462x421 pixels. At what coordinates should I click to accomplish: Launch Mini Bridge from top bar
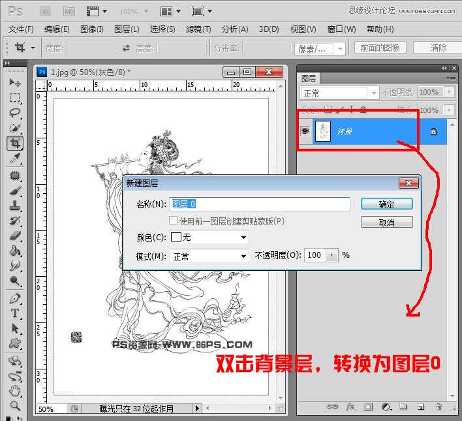69,12
